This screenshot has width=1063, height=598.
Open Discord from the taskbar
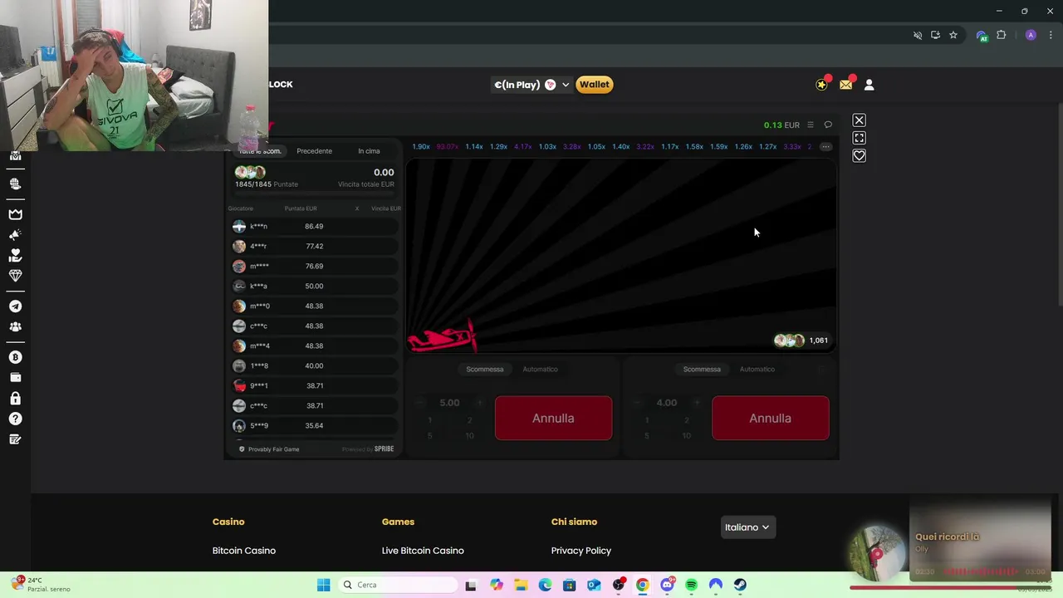click(x=667, y=585)
